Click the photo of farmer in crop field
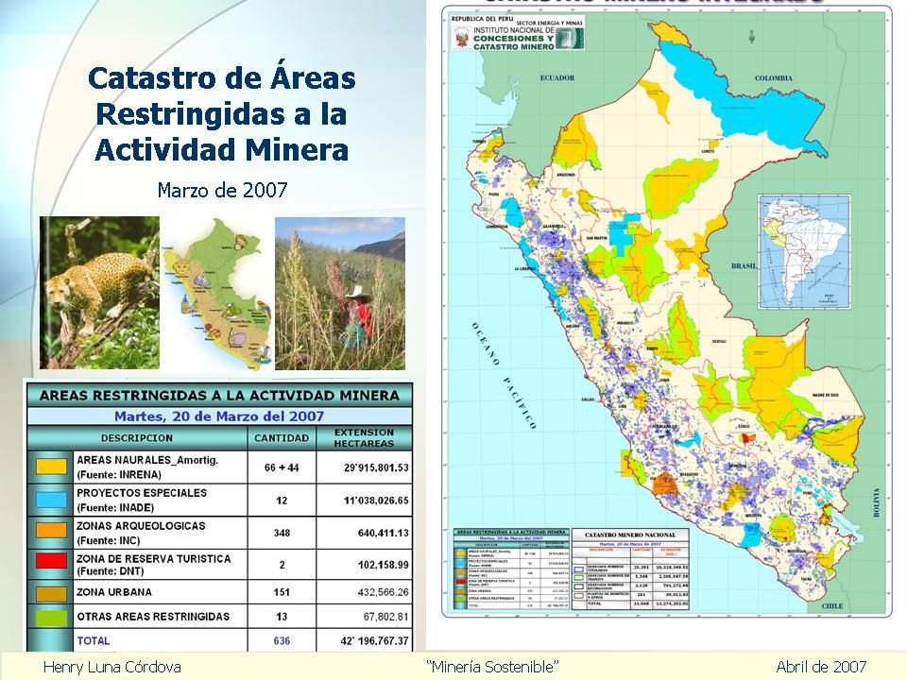This screenshot has width=907, height=680. click(x=340, y=294)
